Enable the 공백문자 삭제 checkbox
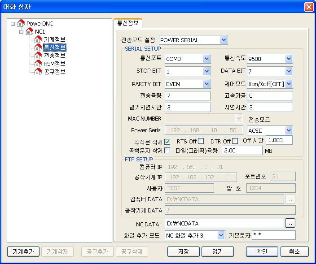 pyautogui.click(x=167, y=150)
